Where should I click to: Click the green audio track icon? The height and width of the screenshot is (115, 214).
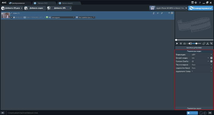point(47,17)
